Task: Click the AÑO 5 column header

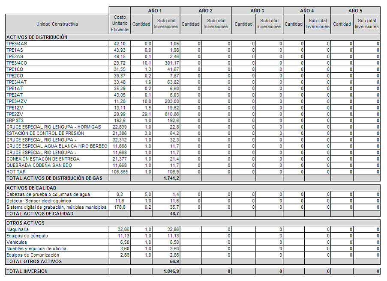Action: pos(355,10)
